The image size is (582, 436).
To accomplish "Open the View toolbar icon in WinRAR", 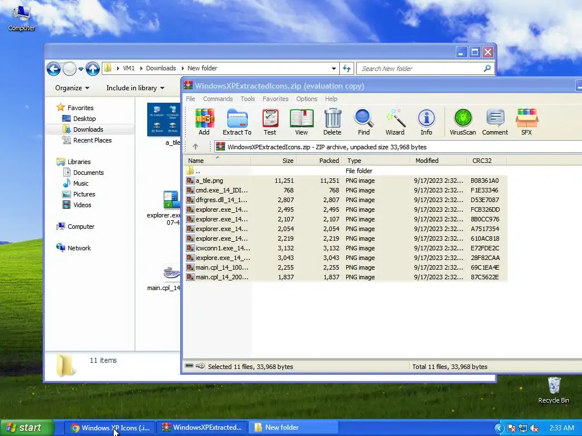I will point(301,122).
